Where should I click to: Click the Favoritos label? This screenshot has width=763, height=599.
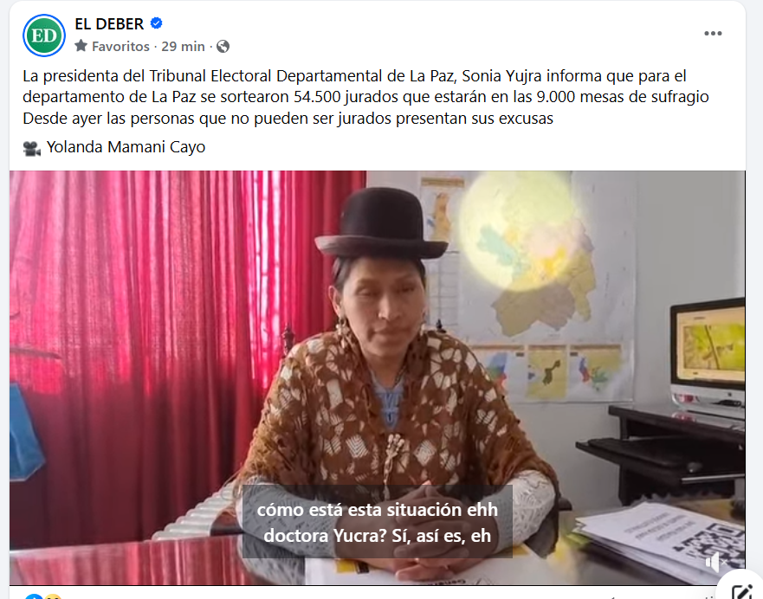coord(120,47)
